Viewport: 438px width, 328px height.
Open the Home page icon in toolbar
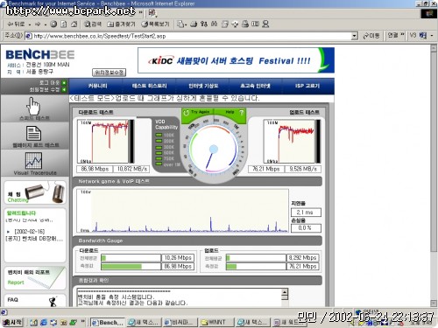coord(74,24)
